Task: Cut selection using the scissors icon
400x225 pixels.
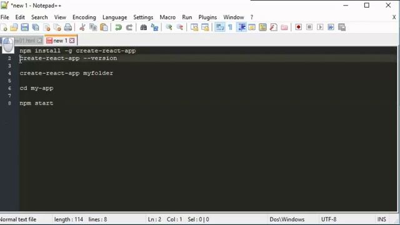Action: tap(82, 27)
